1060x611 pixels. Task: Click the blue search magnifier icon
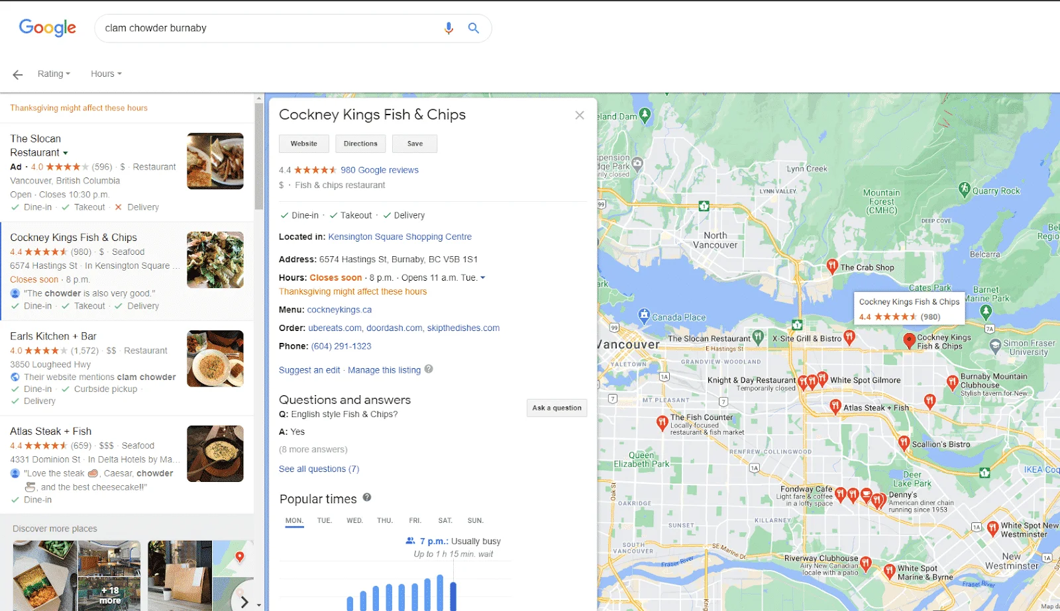click(x=474, y=28)
